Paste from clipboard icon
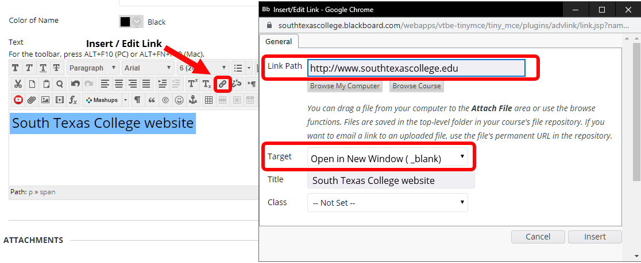This screenshot has width=641, height=263. coord(46,84)
